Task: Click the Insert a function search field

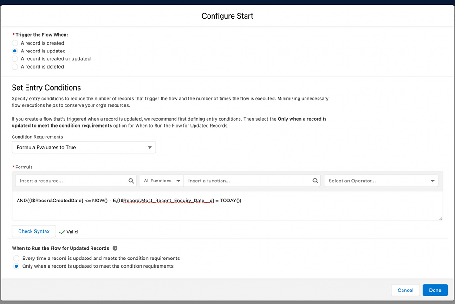Action: tap(252, 181)
